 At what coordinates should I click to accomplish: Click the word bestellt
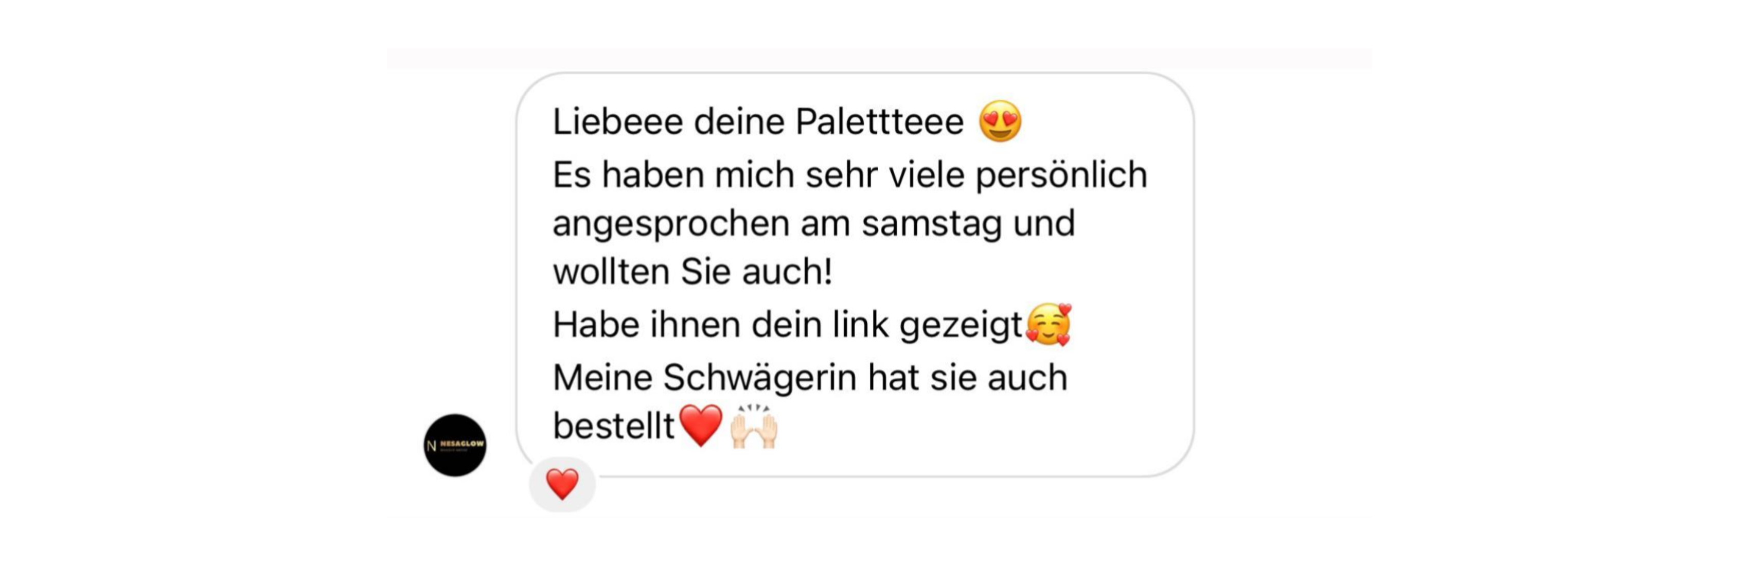coord(614,426)
